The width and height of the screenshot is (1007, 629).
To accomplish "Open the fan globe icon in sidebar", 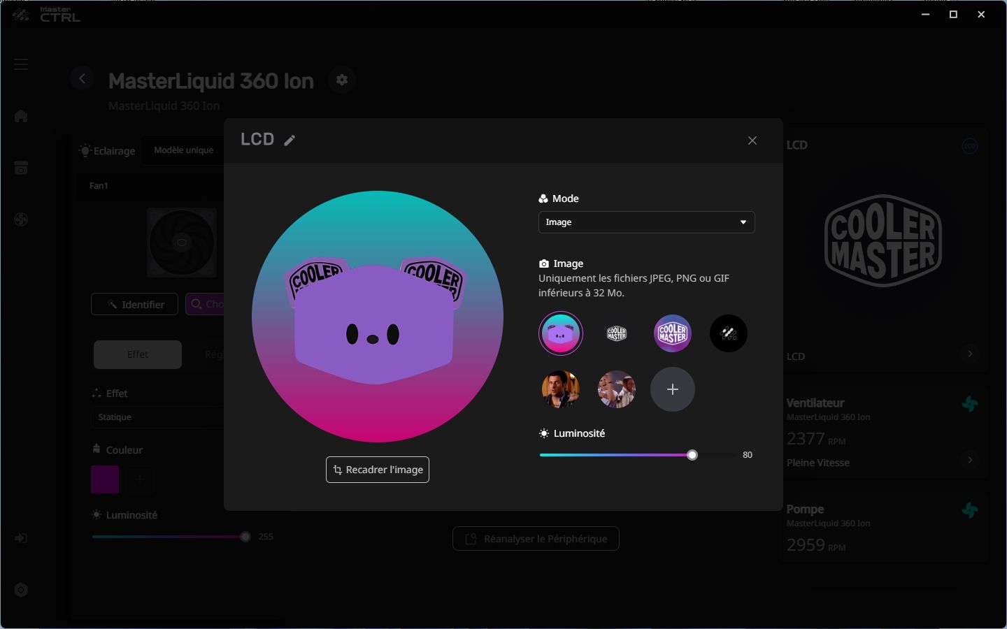I will pos(21,219).
